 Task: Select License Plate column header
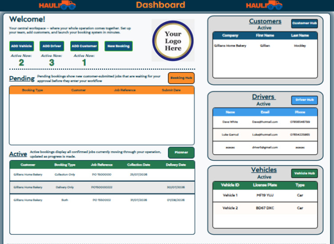(x=265, y=185)
